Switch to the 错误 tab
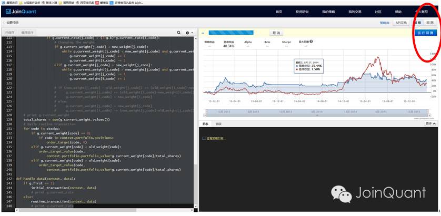The width and height of the screenshot is (441, 216). coord(218,124)
